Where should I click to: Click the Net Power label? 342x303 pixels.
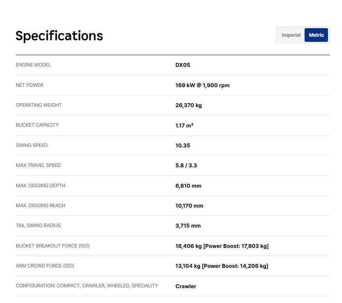point(30,85)
